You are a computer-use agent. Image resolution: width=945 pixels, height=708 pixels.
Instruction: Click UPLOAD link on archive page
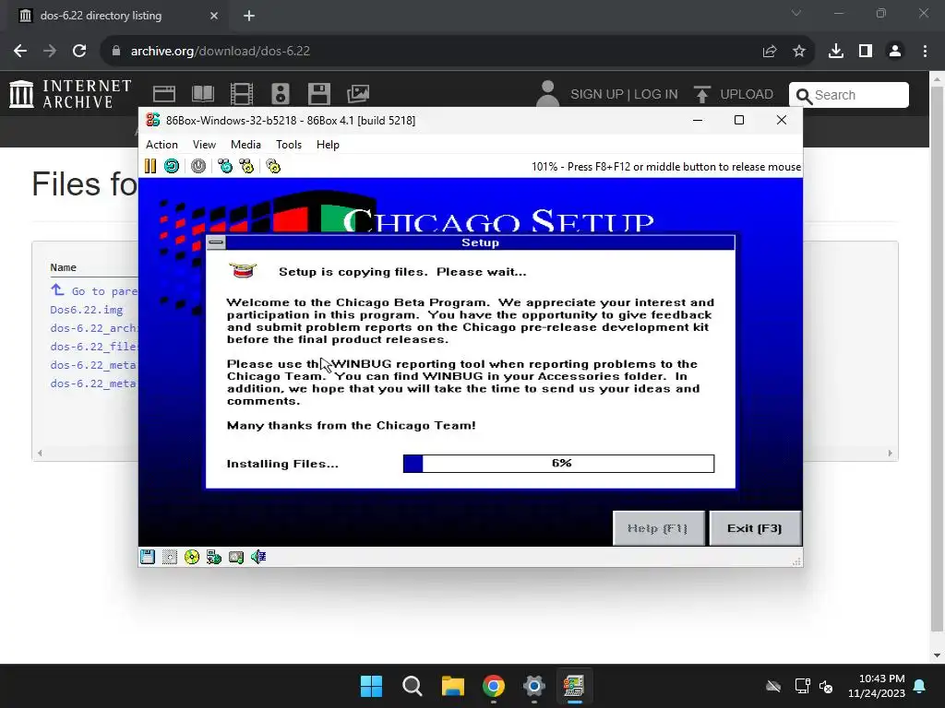(x=734, y=95)
